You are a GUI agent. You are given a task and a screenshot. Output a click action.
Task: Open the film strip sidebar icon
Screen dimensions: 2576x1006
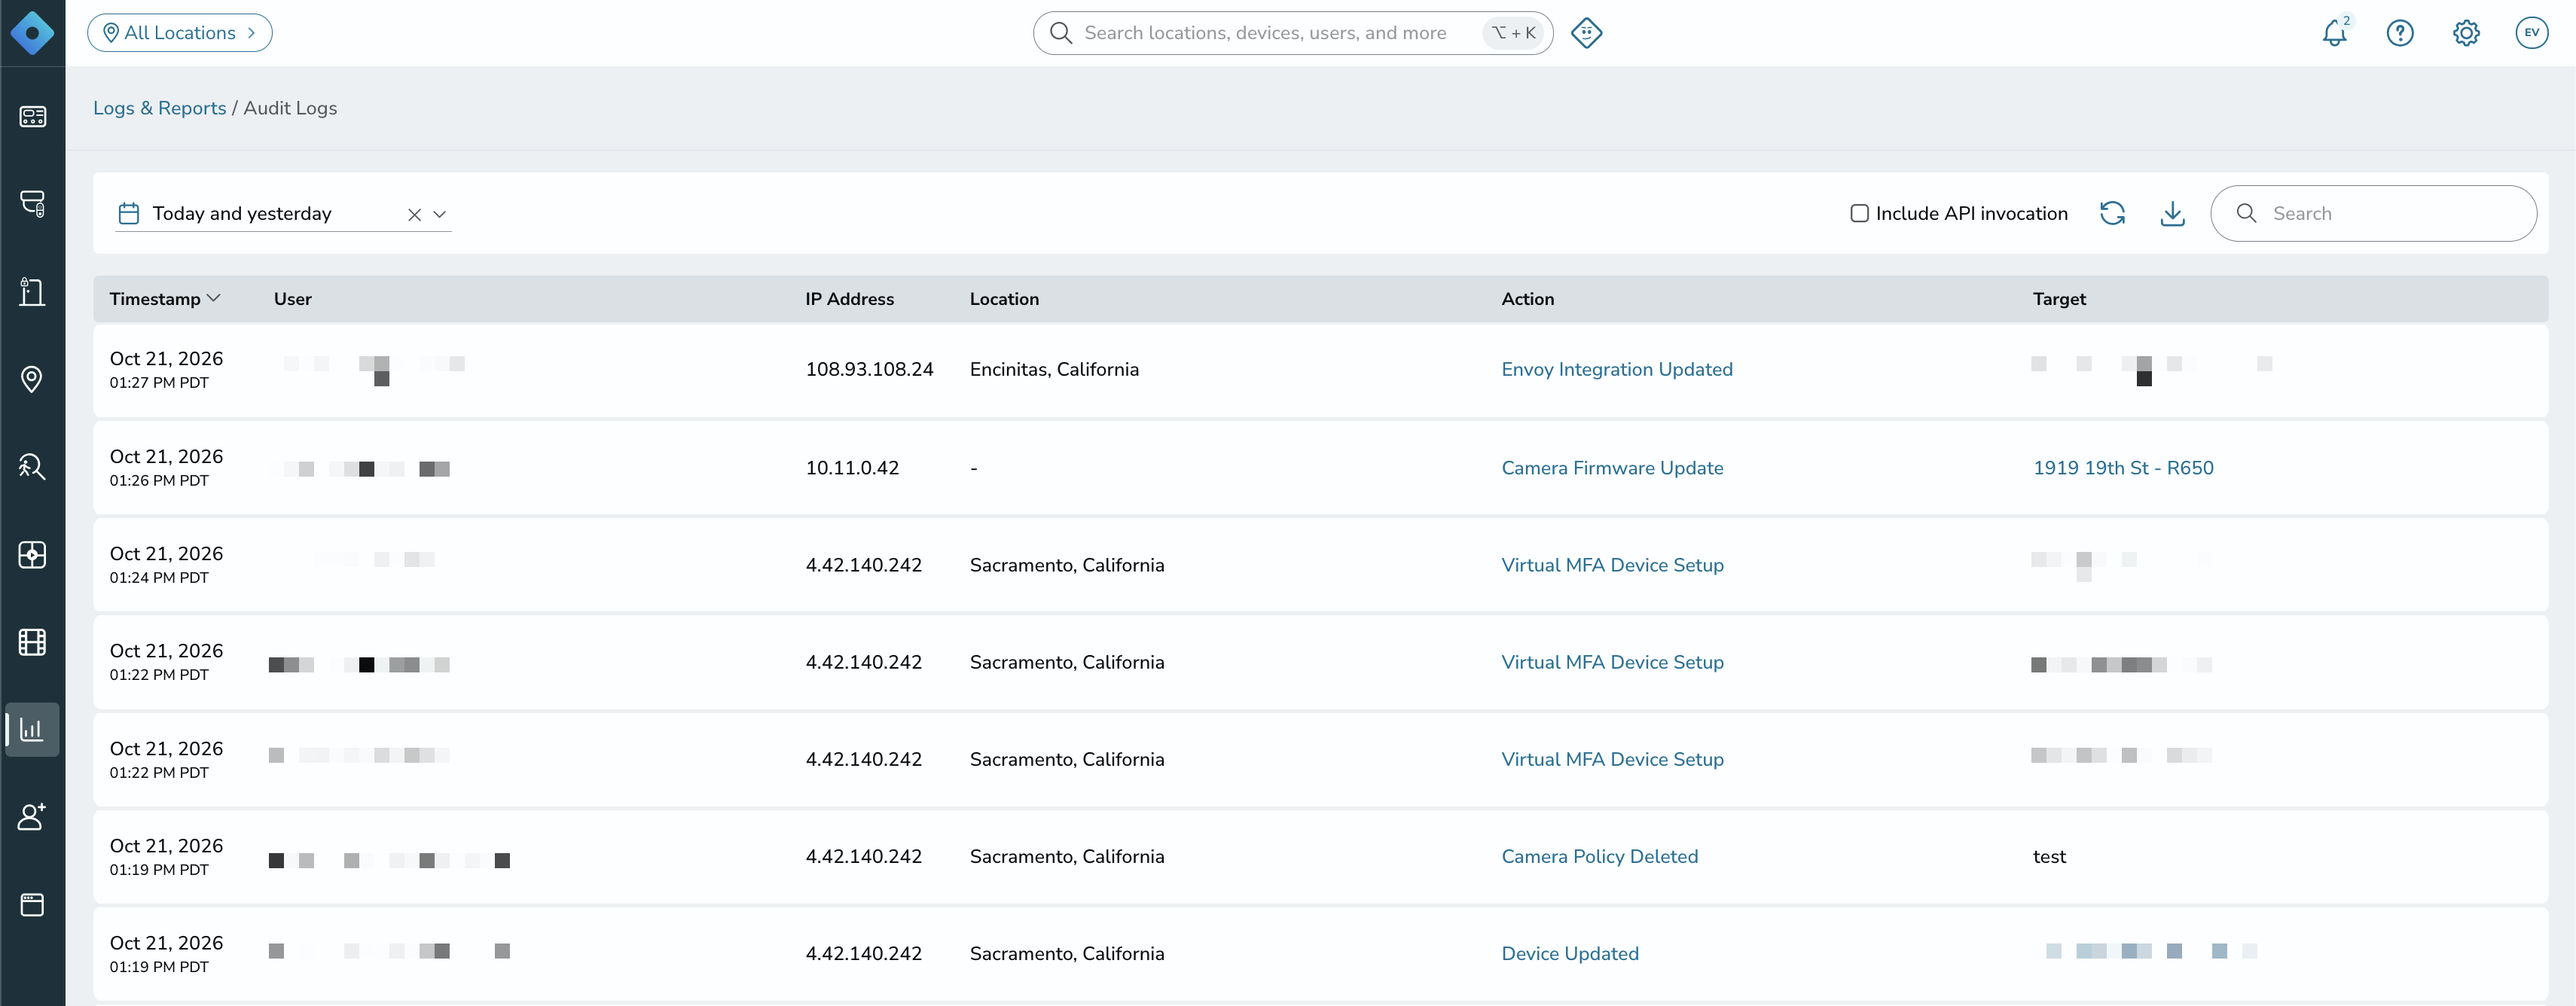[x=32, y=642]
